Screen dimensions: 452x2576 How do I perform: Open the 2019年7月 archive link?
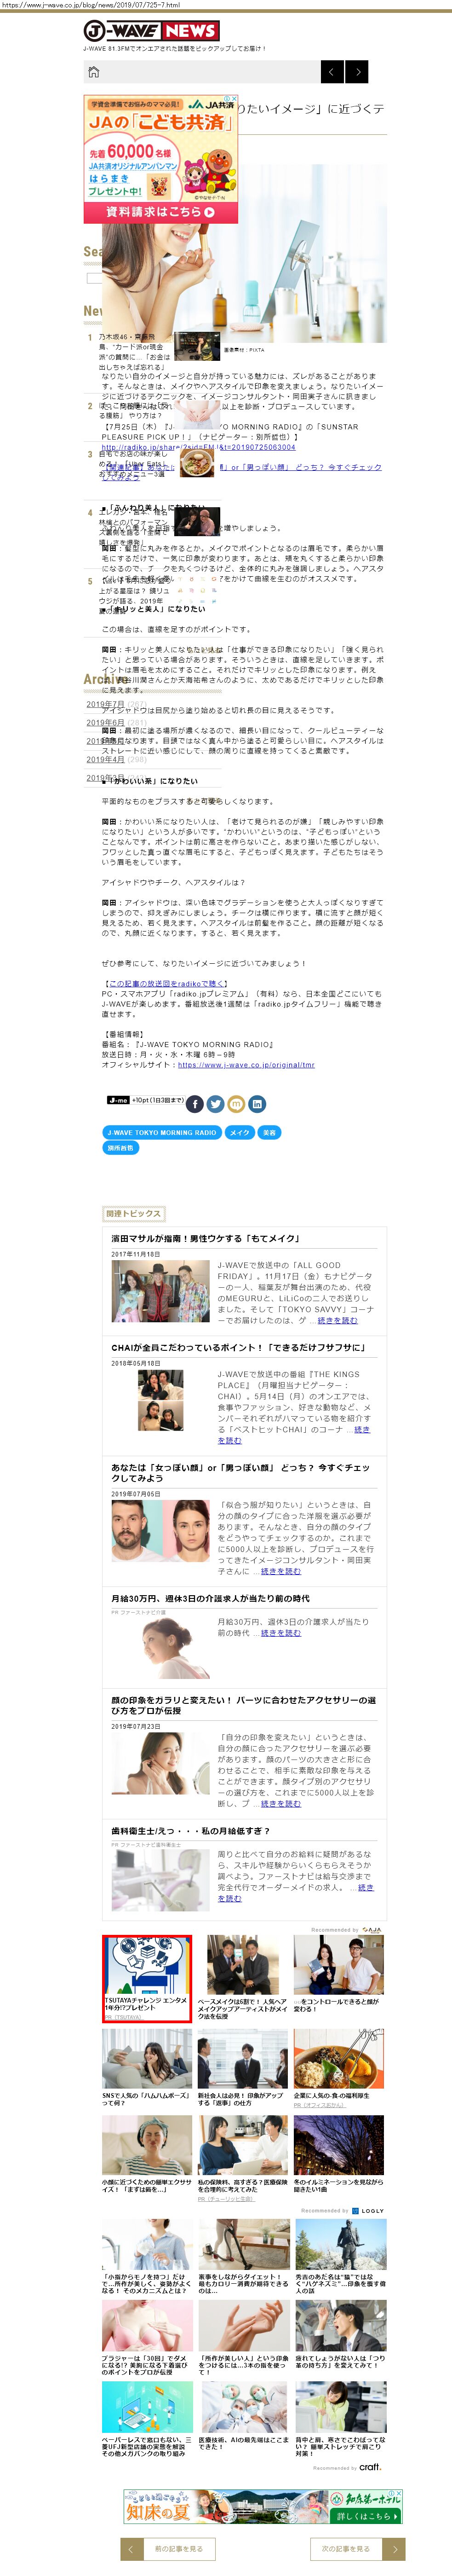(x=105, y=704)
